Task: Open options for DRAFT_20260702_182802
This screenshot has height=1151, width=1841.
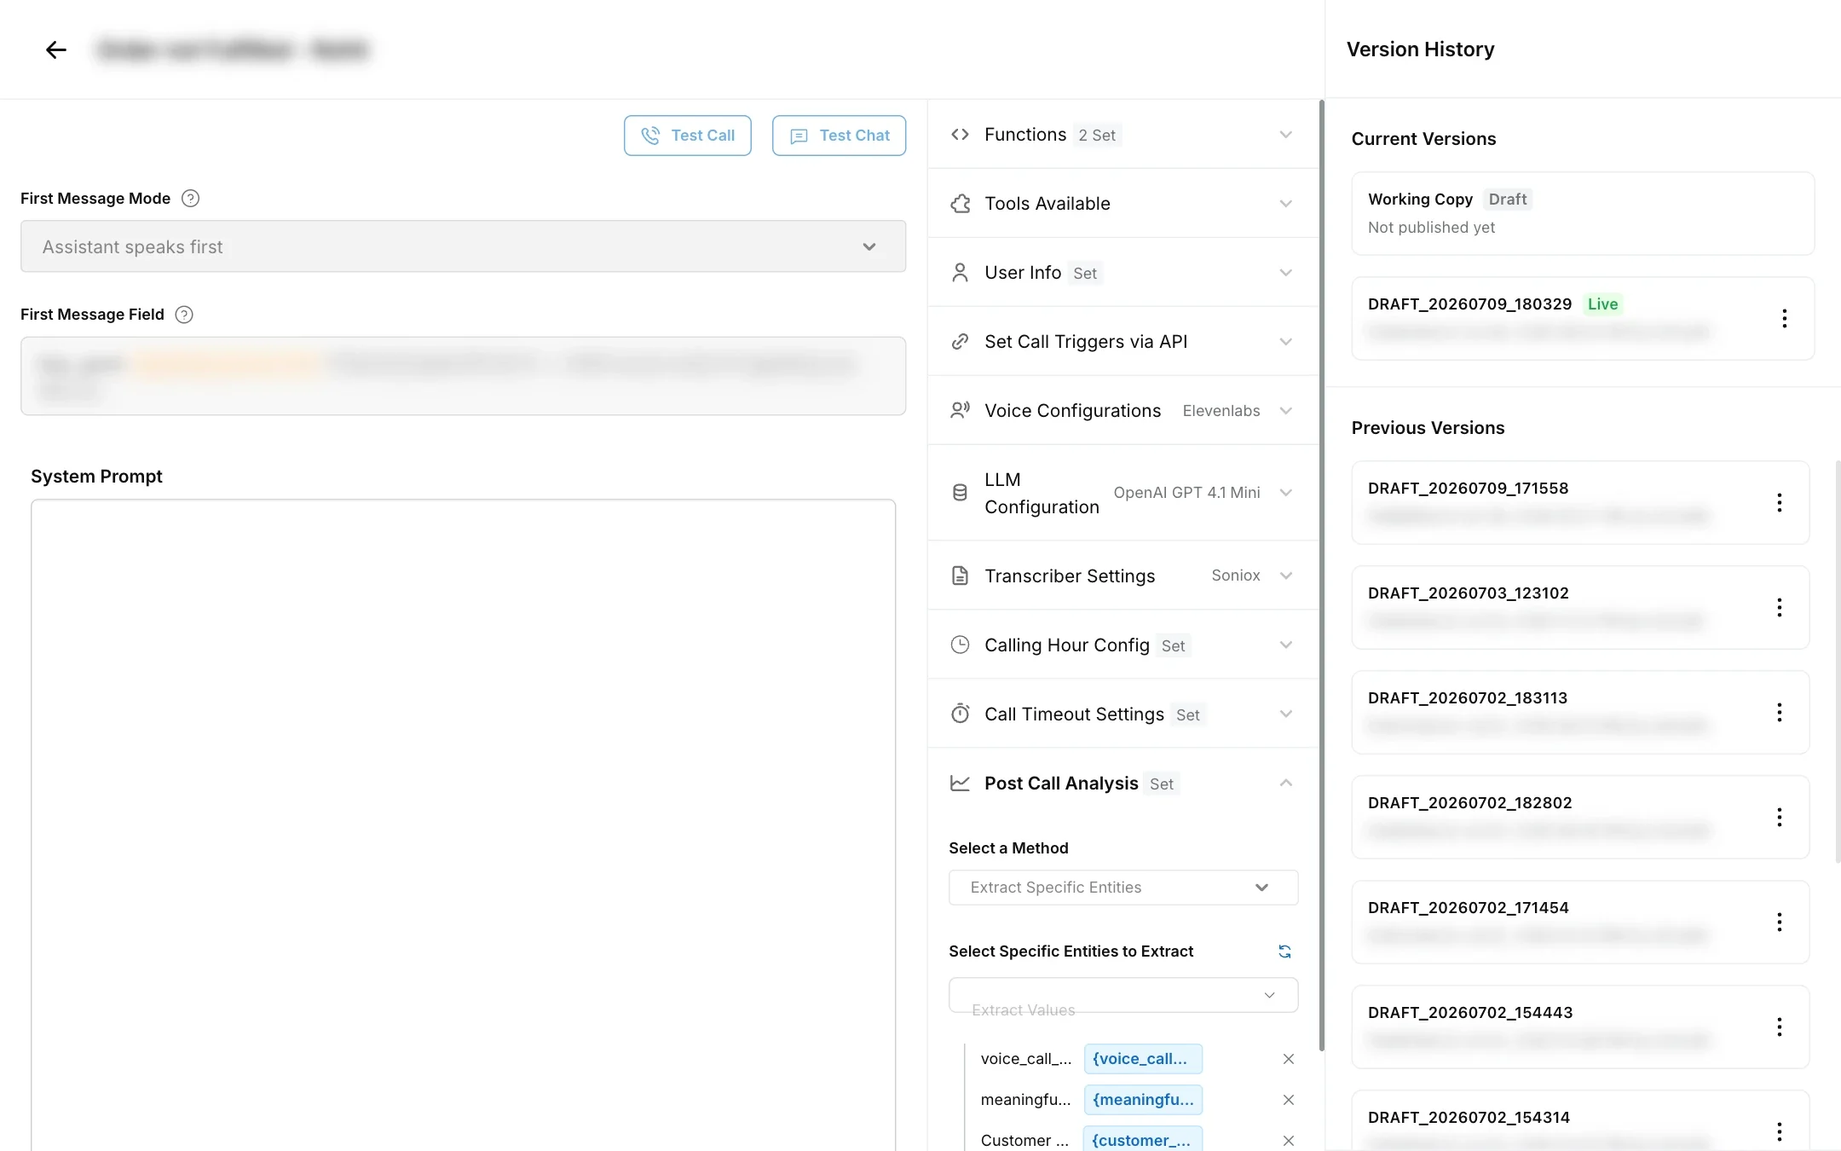Action: coord(1779,818)
